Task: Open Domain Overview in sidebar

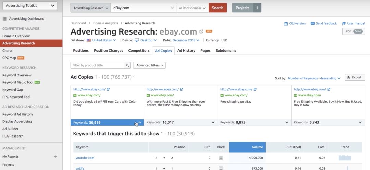Action: (x=16, y=36)
